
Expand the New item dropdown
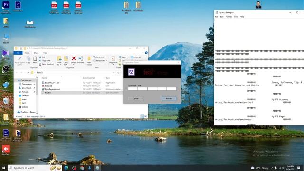99,57
